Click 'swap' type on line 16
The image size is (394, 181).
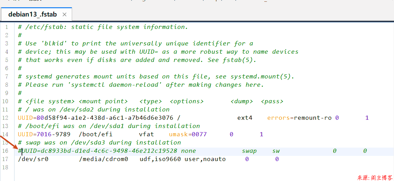(249, 151)
